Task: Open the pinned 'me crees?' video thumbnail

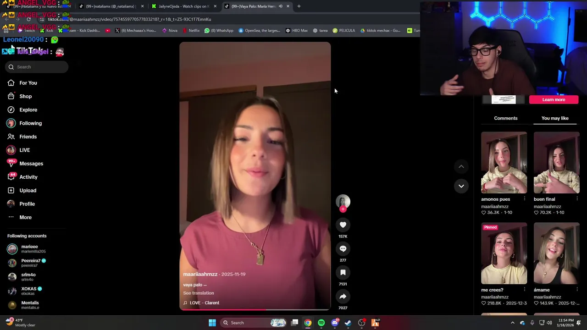Action: point(504,253)
